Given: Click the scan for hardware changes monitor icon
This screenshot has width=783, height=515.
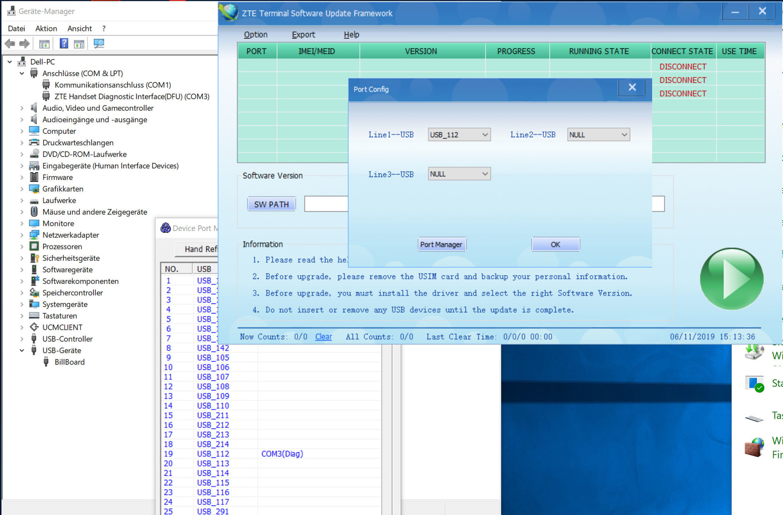Looking at the screenshot, I should pos(99,44).
